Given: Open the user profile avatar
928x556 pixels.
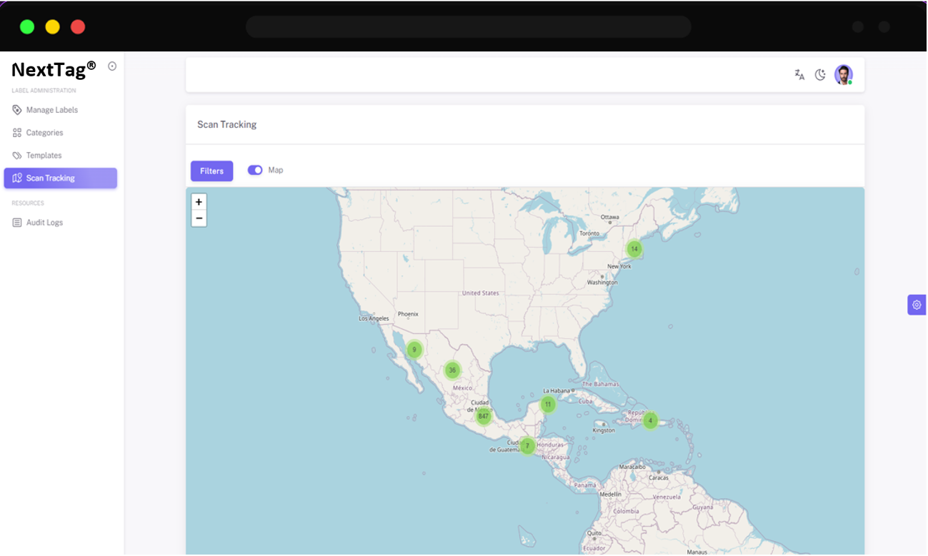Looking at the screenshot, I should [x=844, y=75].
